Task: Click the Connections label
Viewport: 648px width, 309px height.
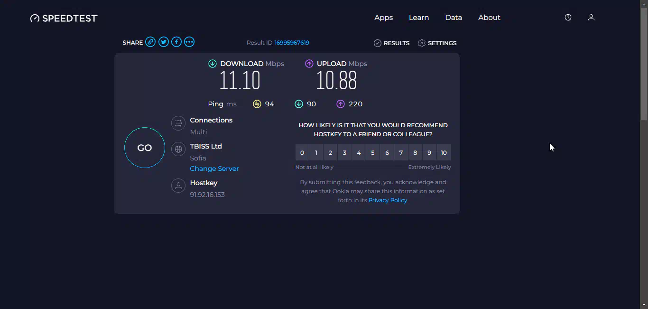Action: (x=211, y=120)
